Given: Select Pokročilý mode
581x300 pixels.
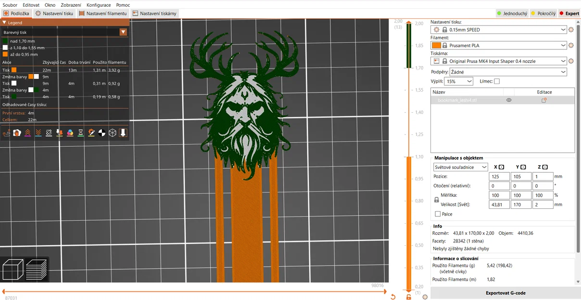Looking at the screenshot, I should pos(543,13).
